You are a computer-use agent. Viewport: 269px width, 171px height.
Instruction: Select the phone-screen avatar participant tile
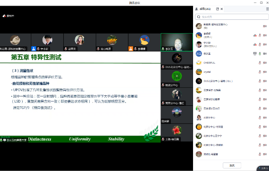[177, 115]
